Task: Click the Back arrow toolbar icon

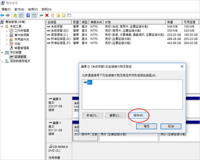Action: coord(2,15)
